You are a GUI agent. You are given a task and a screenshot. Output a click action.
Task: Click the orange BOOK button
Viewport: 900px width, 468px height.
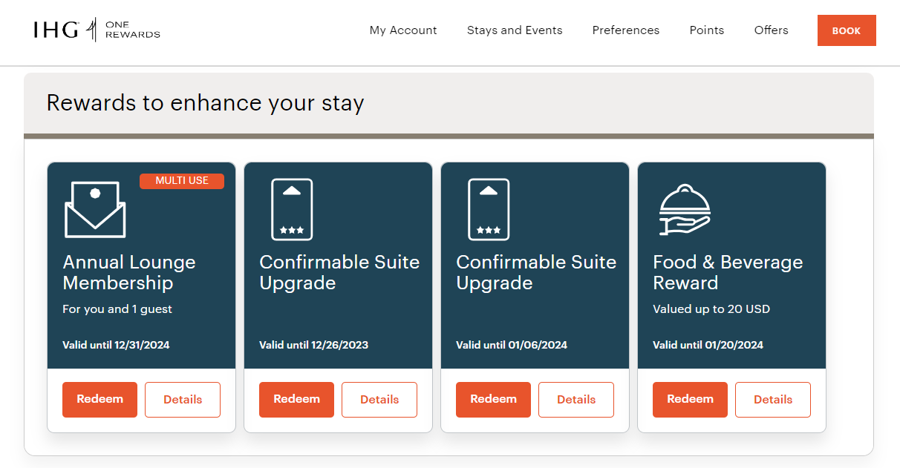coord(847,30)
